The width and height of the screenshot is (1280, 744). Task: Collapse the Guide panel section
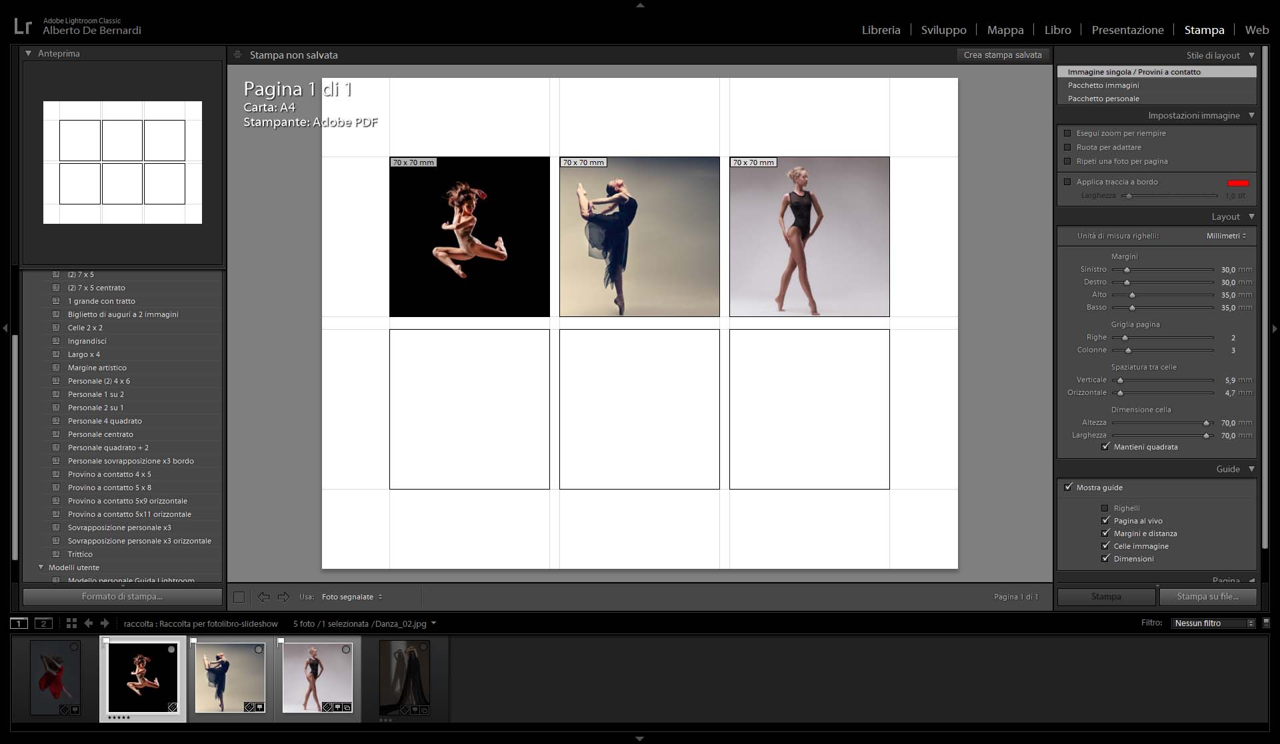pos(1251,469)
